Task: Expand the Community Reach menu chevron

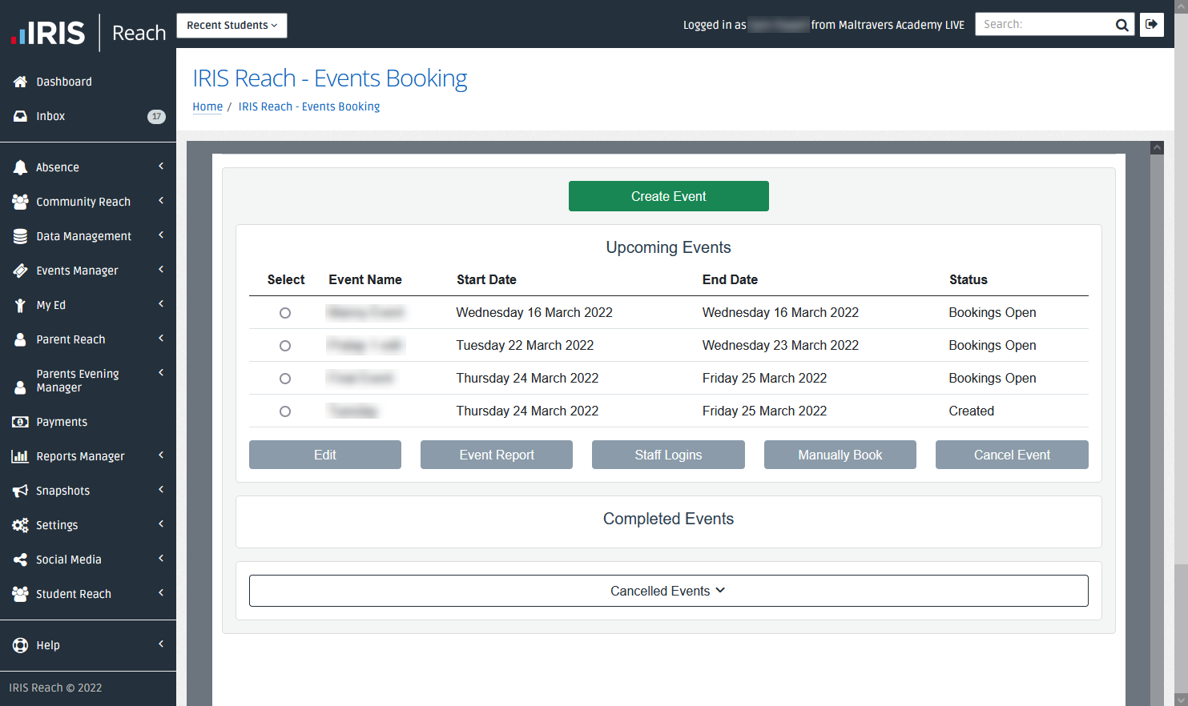Action: pos(161,201)
